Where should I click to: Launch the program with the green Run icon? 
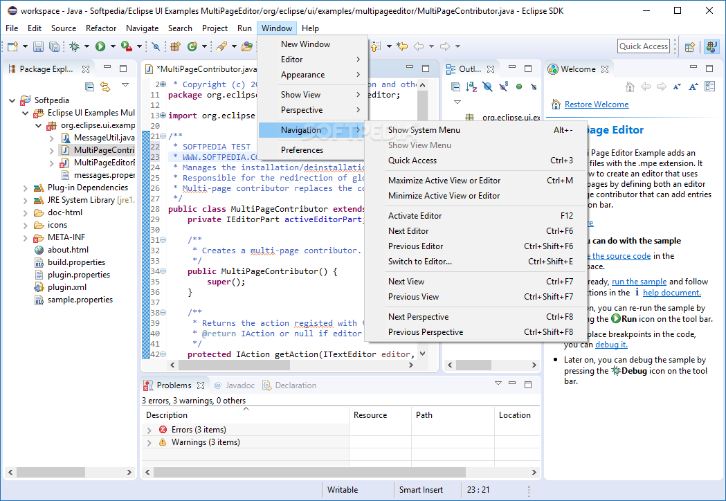click(100, 46)
